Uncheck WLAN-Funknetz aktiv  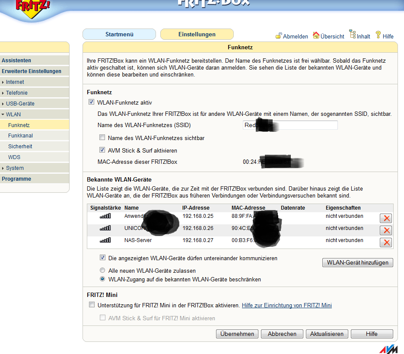pyautogui.click(x=92, y=102)
